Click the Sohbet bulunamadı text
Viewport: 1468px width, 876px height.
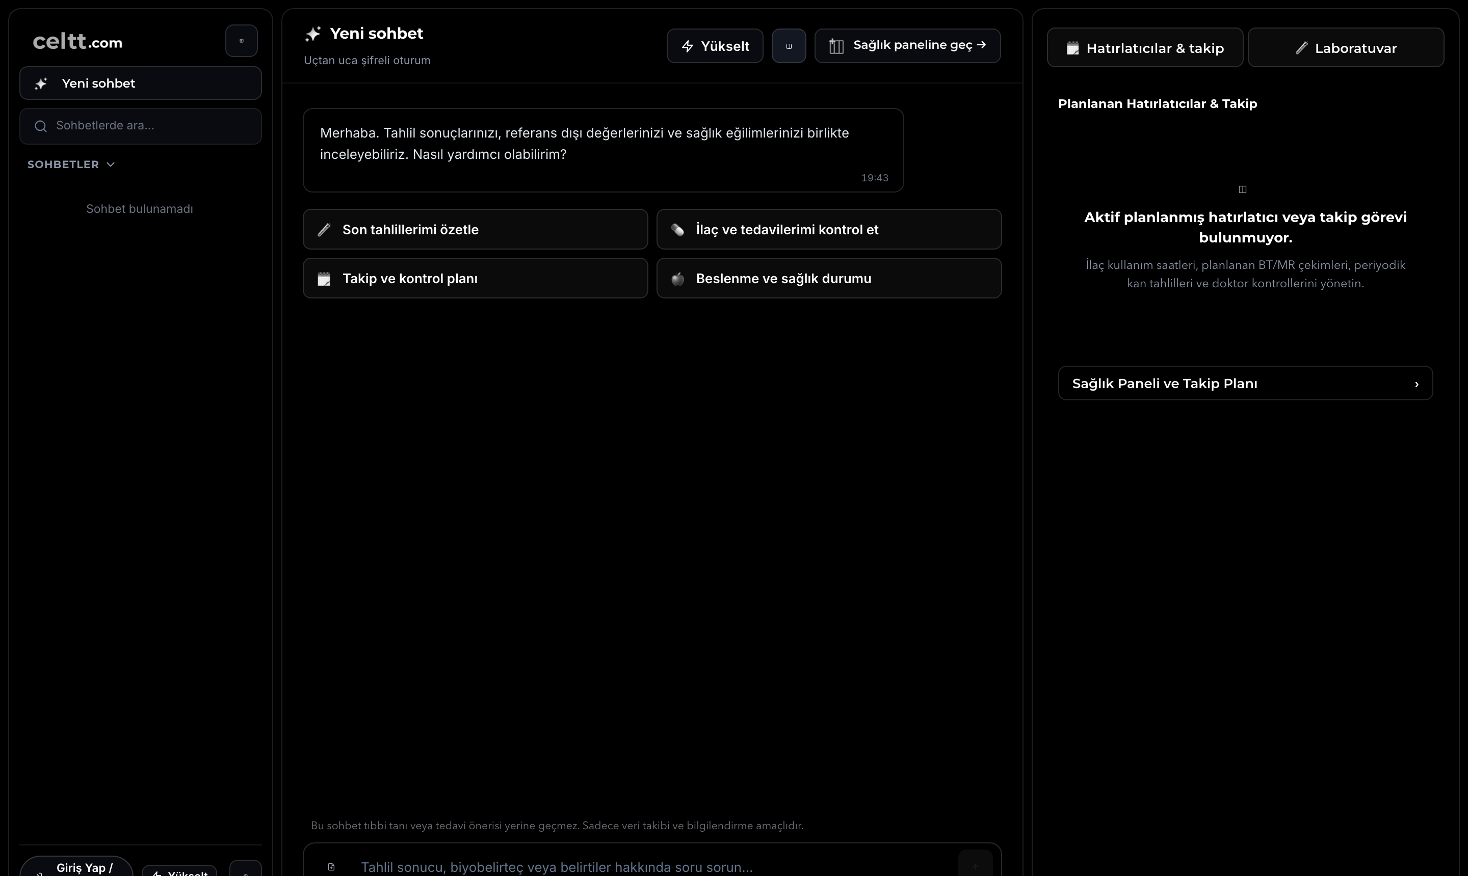[140, 209]
